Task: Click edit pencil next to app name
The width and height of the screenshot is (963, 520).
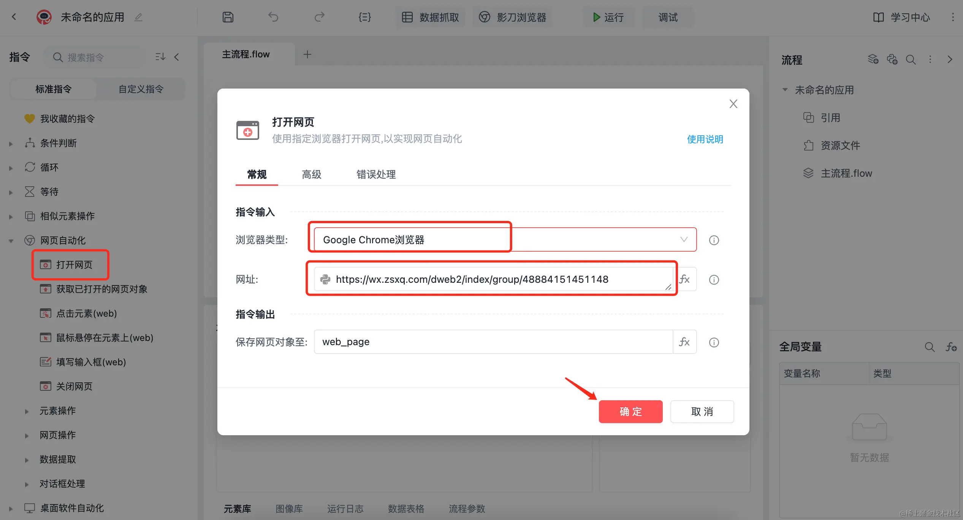Action: tap(138, 17)
